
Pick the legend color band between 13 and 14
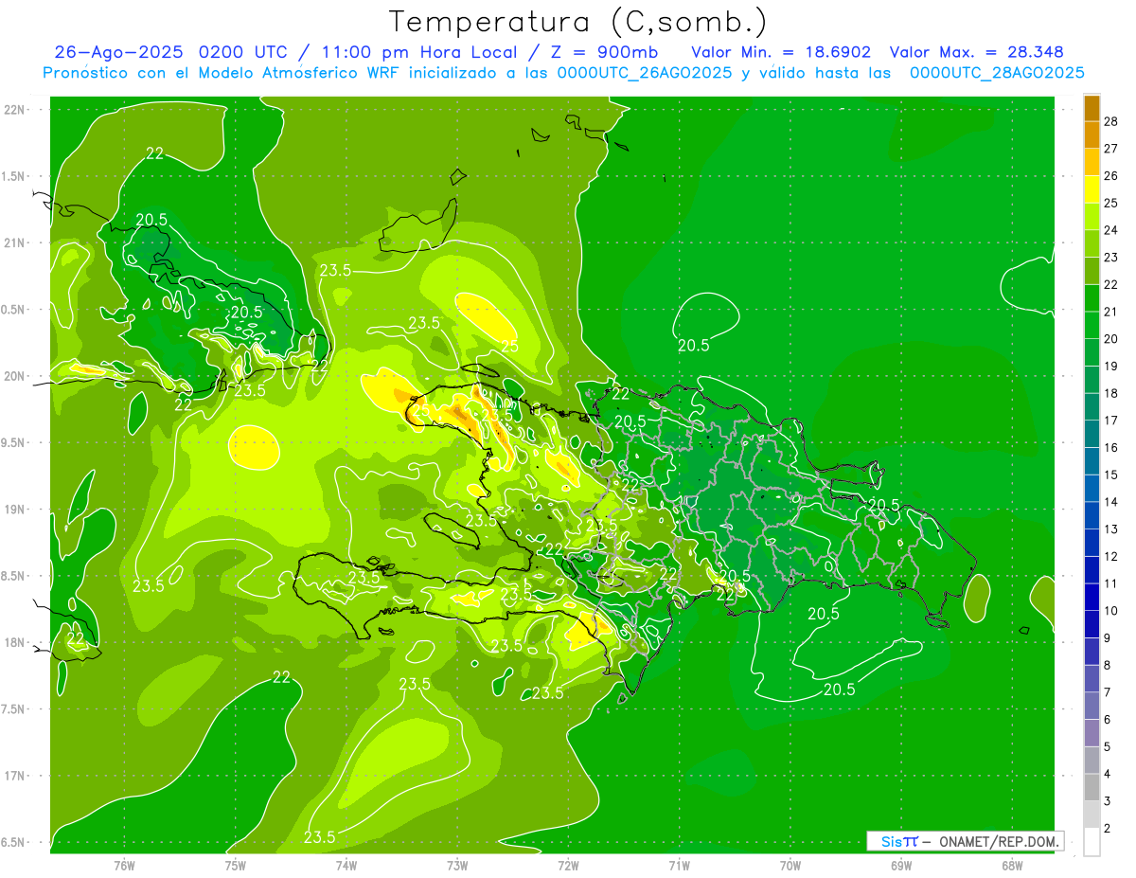pos(1092,515)
